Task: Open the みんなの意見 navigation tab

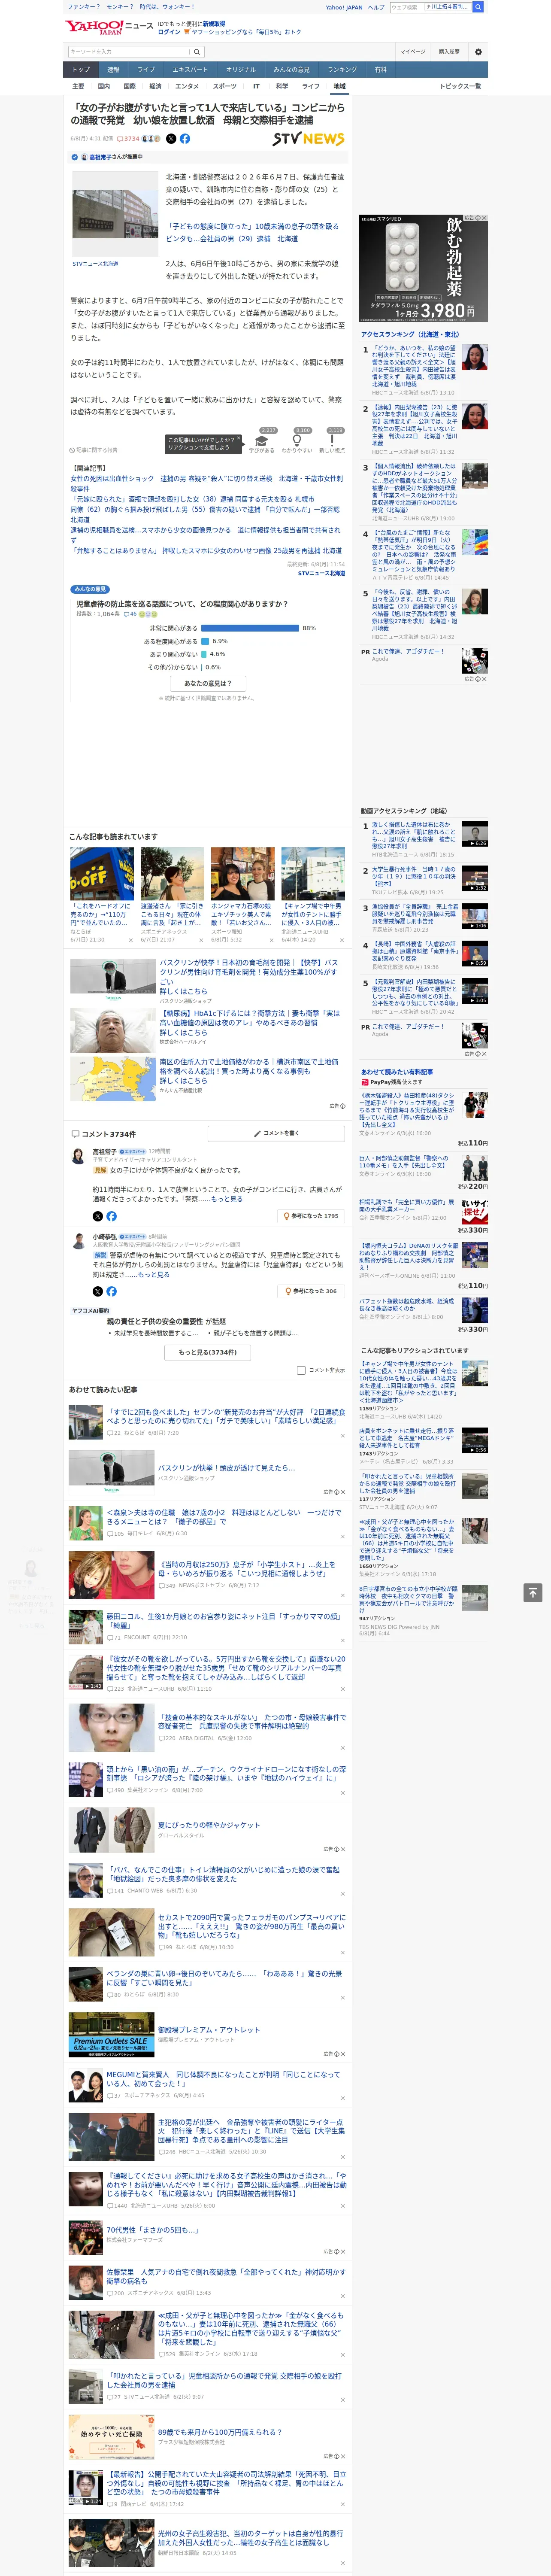Action: (x=291, y=70)
